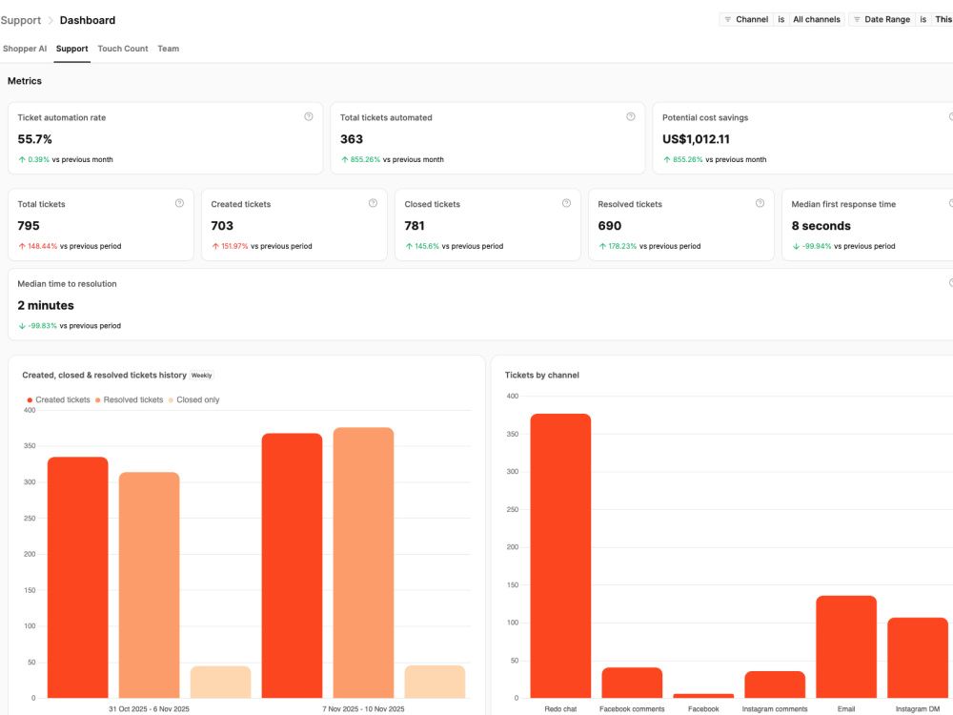The width and height of the screenshot is (953, 715).
Task: Change the Channel filter 'is' operator
Action: coord(781,19)
